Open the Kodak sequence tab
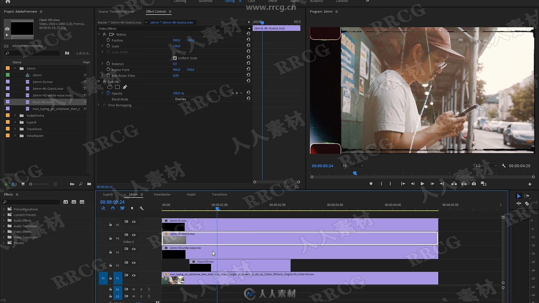This screenshot has width=539, height=303. click(x=191, y=194)
